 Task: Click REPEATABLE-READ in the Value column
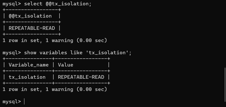[81, 77]
